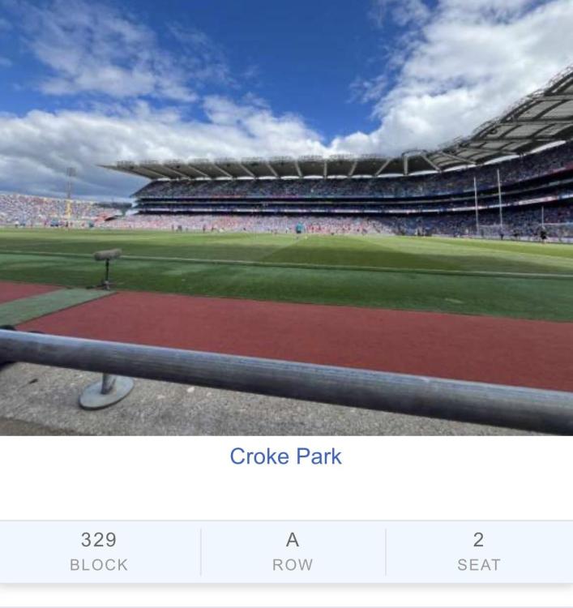Select the row value A
573x608 pixels.
point(293,540)
